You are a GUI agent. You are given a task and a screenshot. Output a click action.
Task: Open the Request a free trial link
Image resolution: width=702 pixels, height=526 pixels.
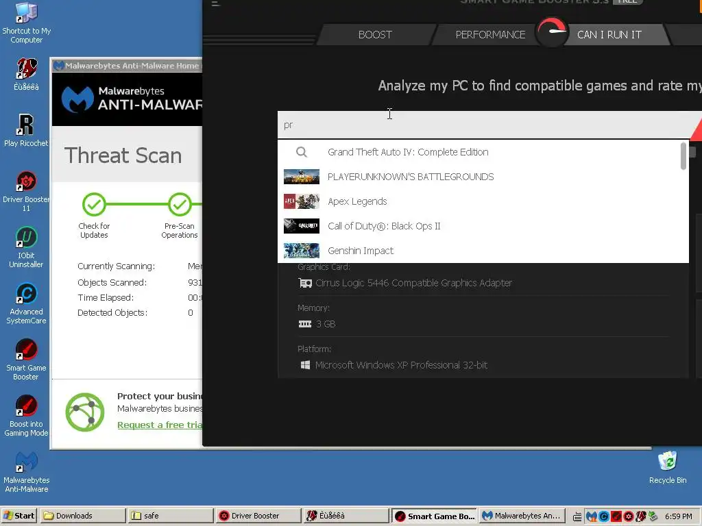tap(160, 425)
